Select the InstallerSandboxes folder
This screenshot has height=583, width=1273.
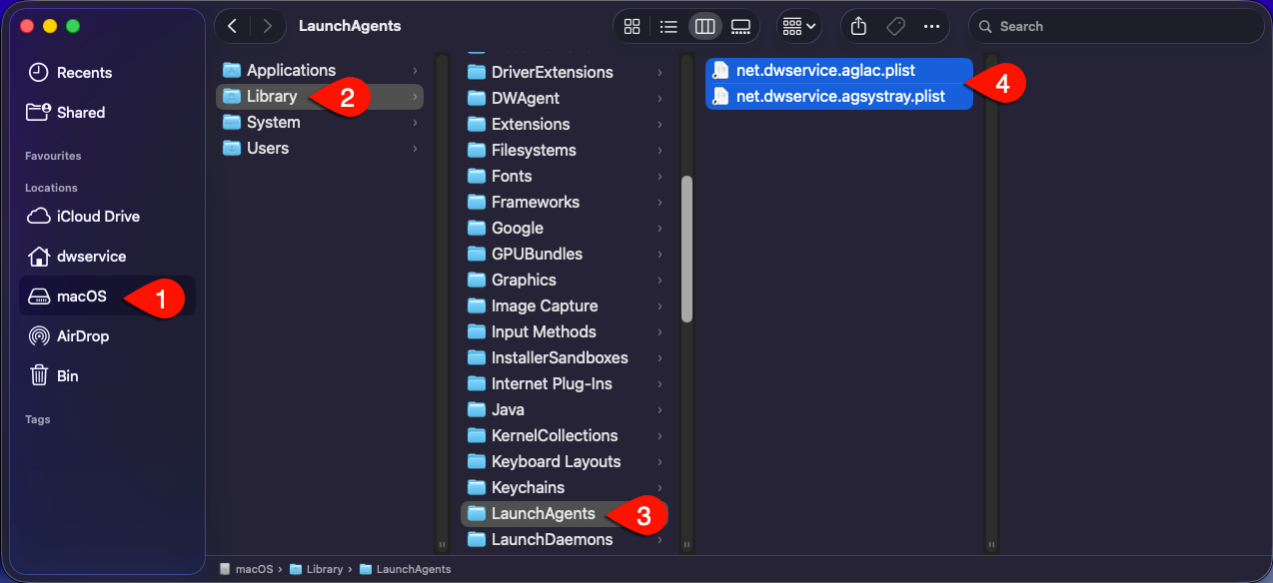click(565, 357)
